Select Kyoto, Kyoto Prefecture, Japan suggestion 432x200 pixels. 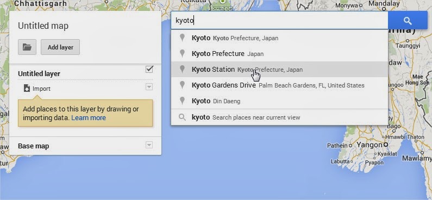279,38
